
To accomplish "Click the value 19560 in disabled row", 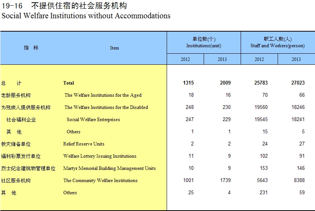I will 261,107.
